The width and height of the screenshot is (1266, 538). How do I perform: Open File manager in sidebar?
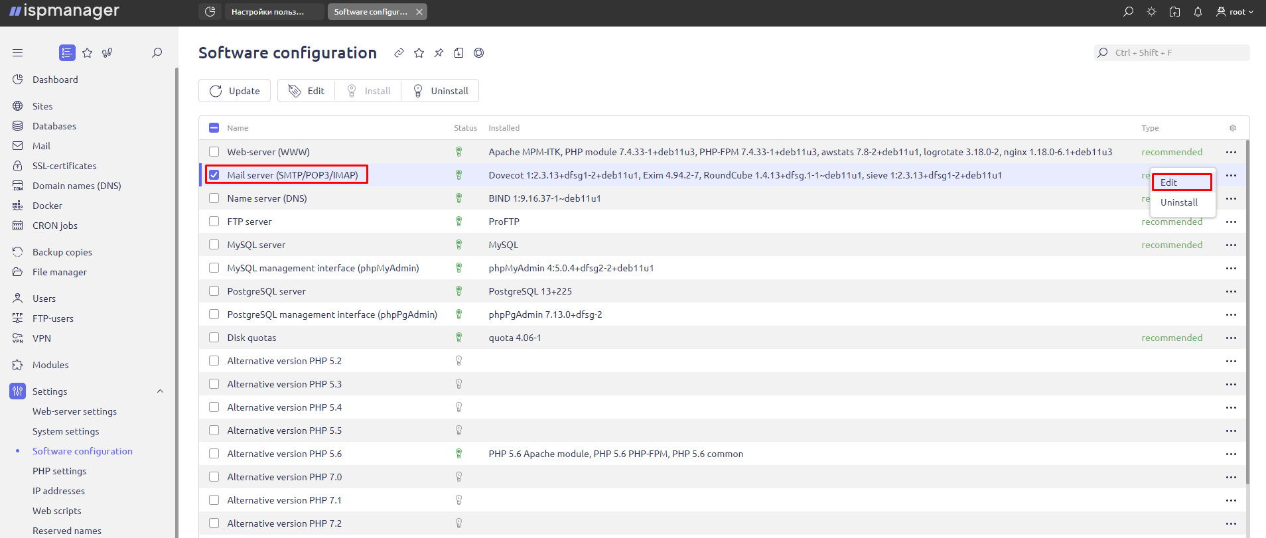click(x=60, y=272)
